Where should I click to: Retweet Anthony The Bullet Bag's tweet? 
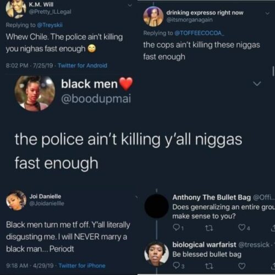point(209,228)
